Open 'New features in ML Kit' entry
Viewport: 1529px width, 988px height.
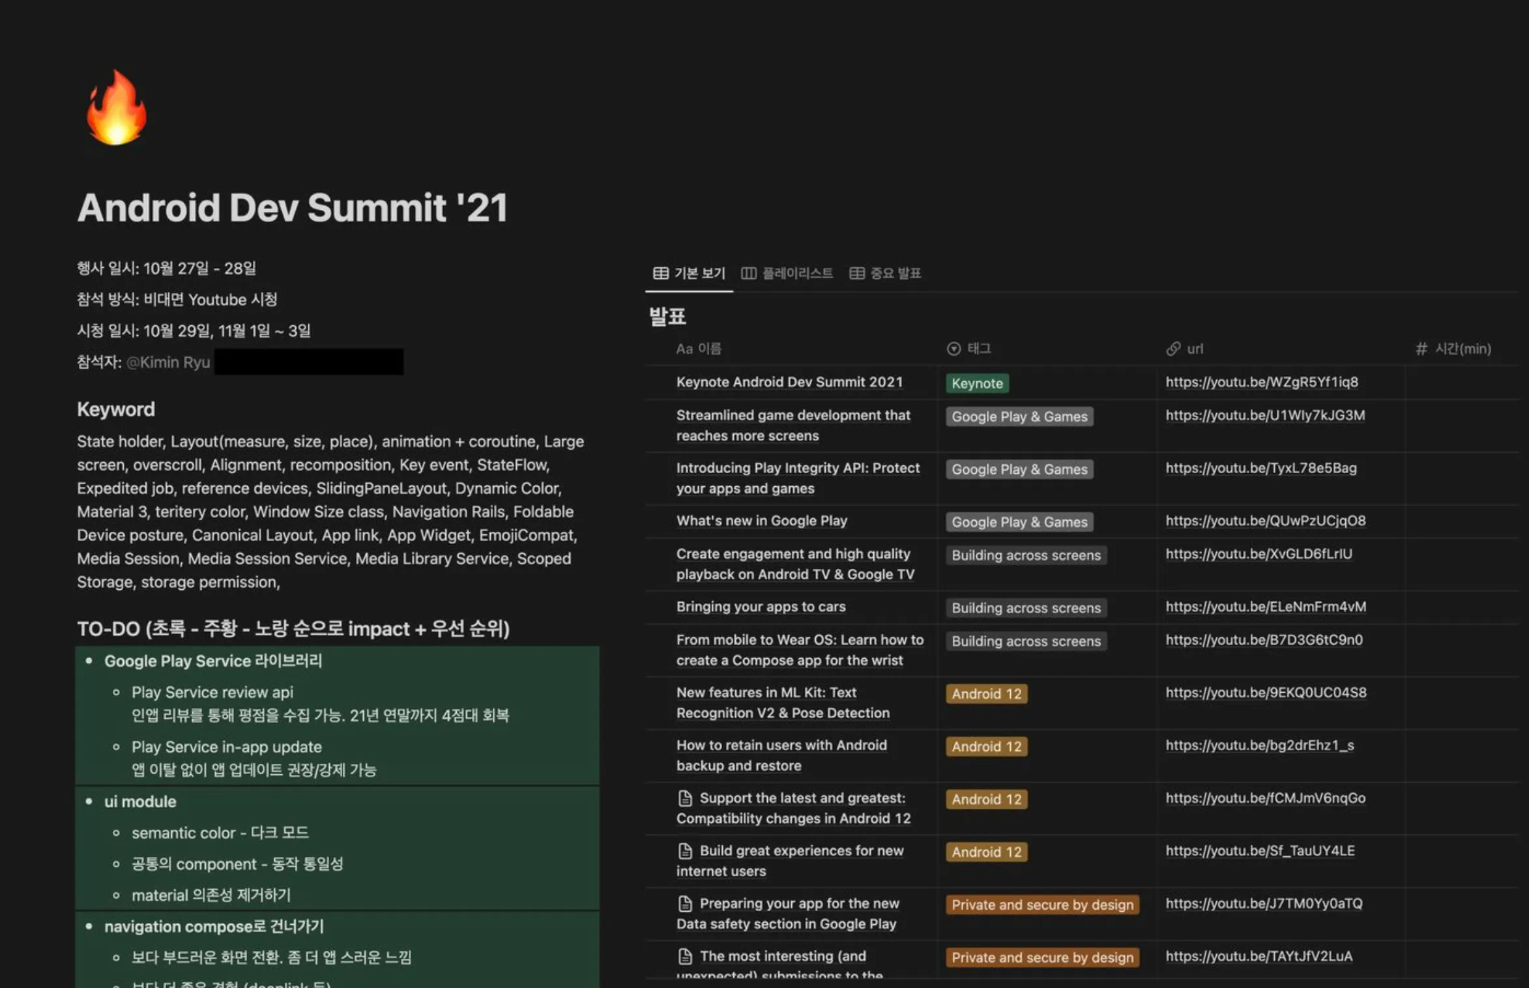tap(783, 703)
